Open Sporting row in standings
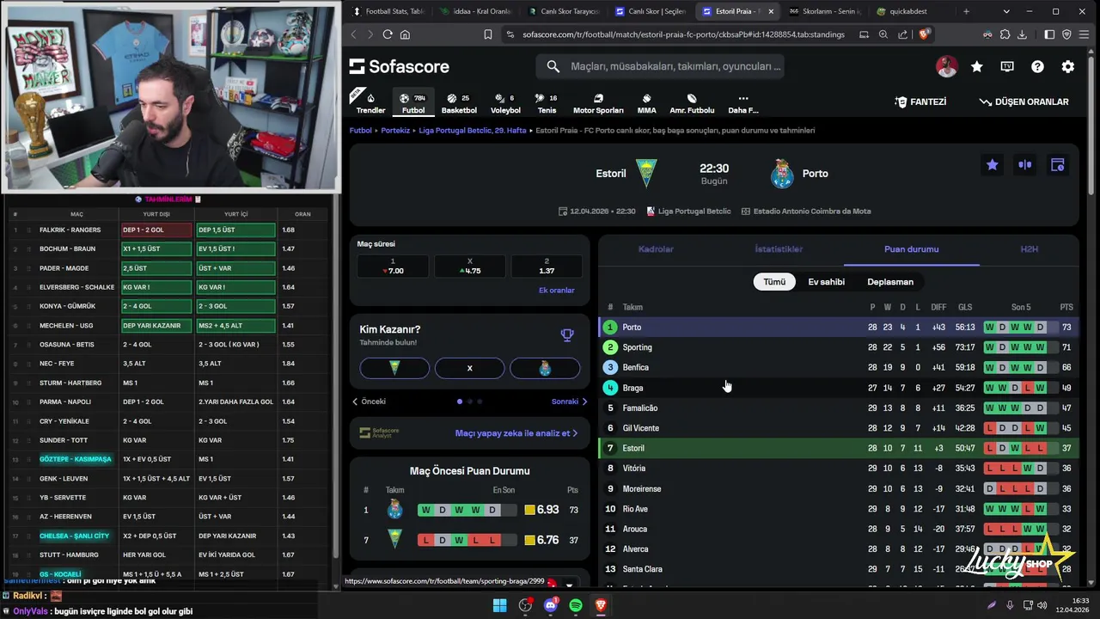 pos(838,347)
